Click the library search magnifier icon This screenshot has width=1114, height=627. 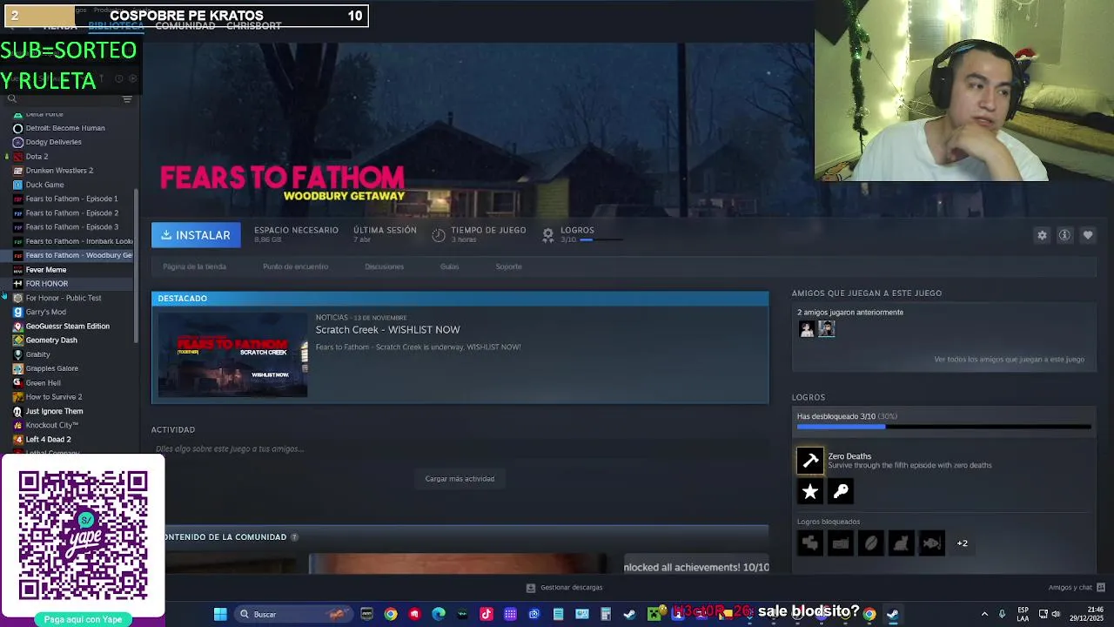click(x=12, y=99)
